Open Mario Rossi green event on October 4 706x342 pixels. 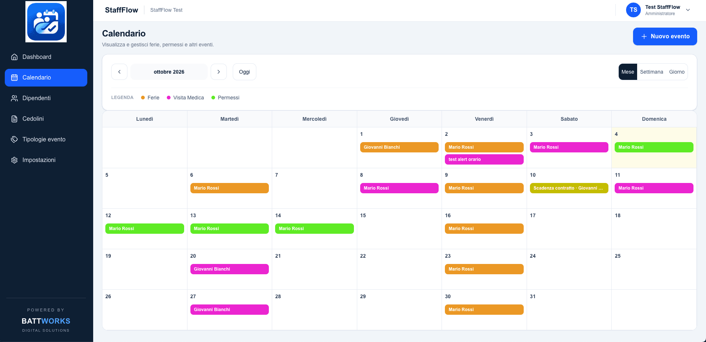654,147
